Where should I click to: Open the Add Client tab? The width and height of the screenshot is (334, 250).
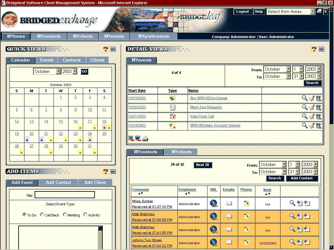(x=95, y=182)
